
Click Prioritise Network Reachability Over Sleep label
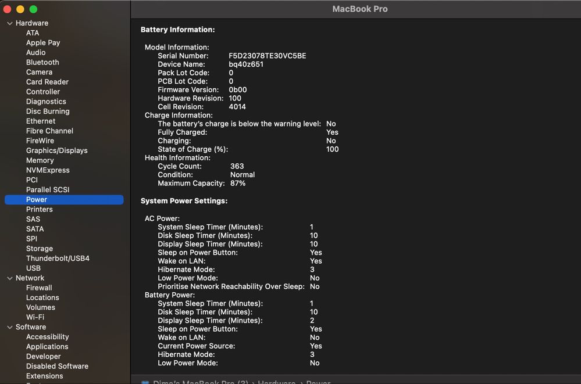tap(231, 287)
